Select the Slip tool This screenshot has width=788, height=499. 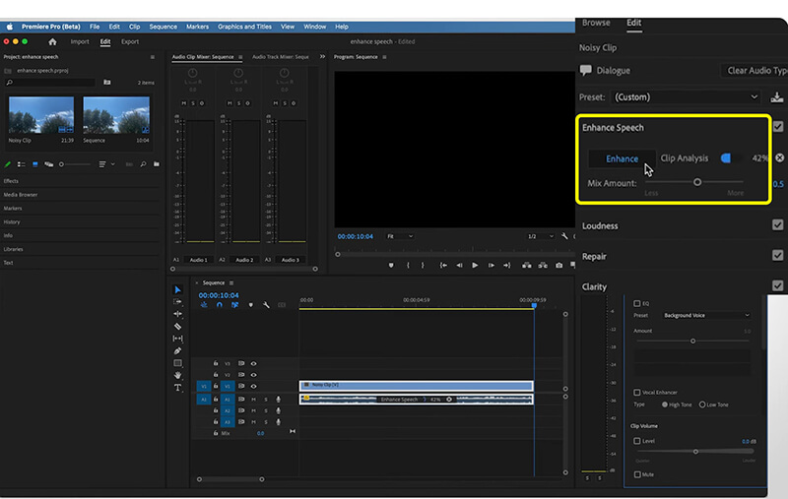click(177, 339)
